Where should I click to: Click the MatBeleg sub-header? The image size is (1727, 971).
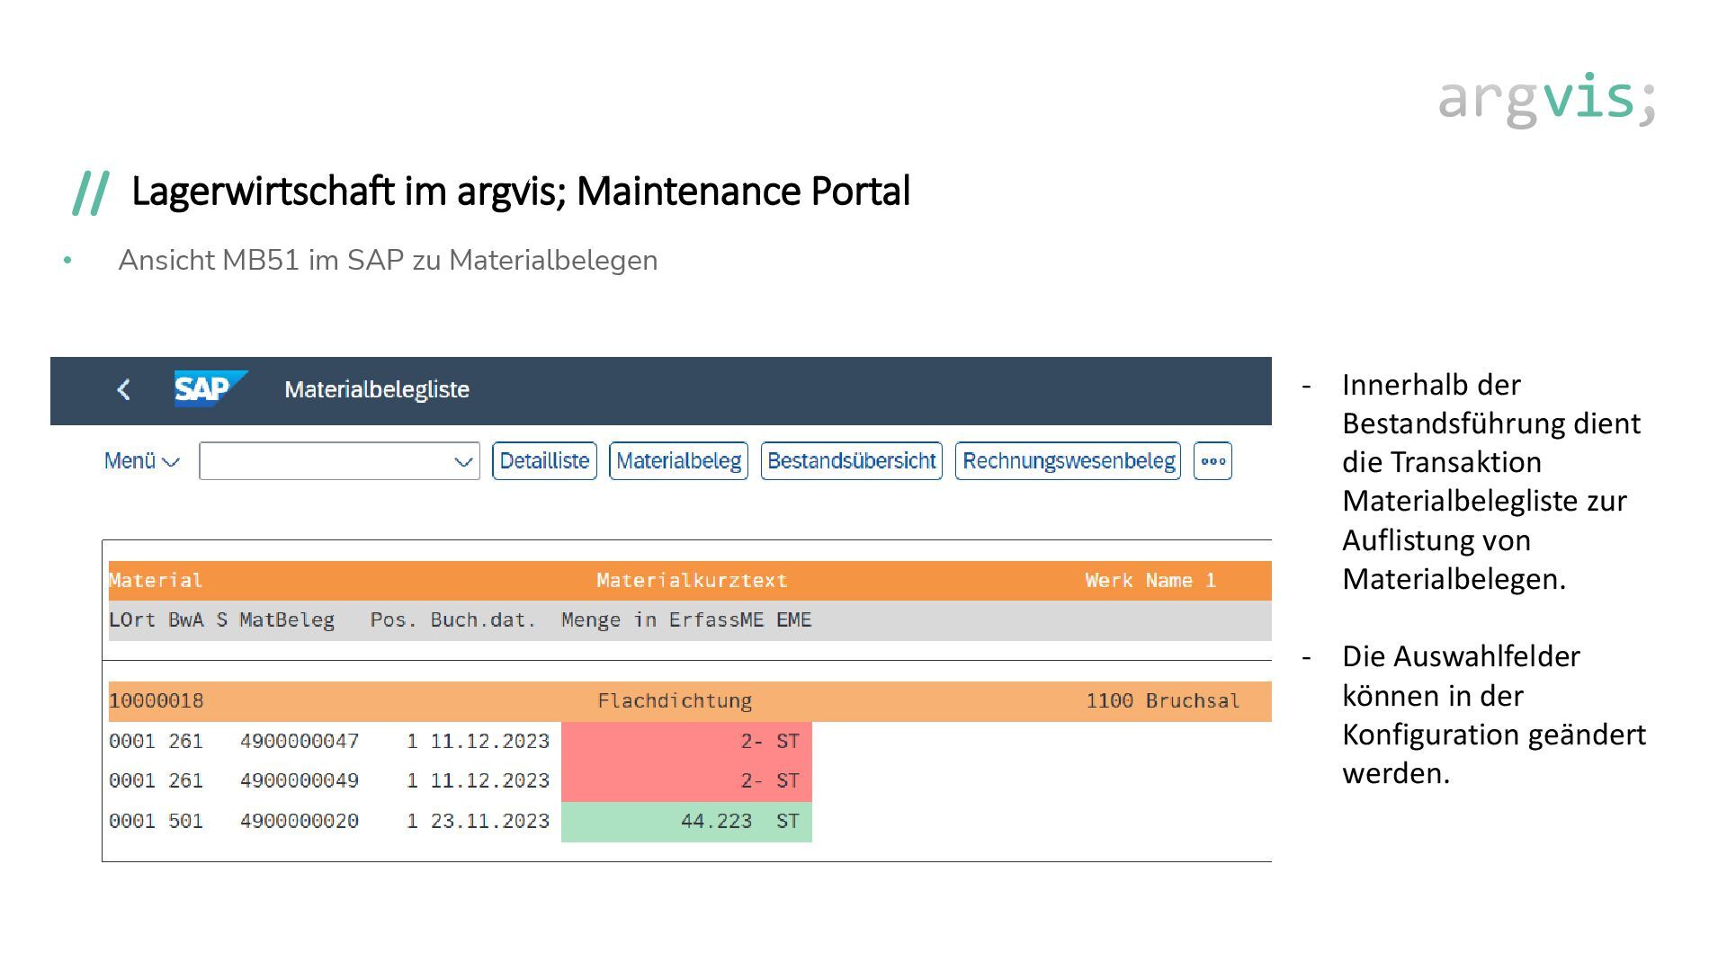(x=287, y=620)
